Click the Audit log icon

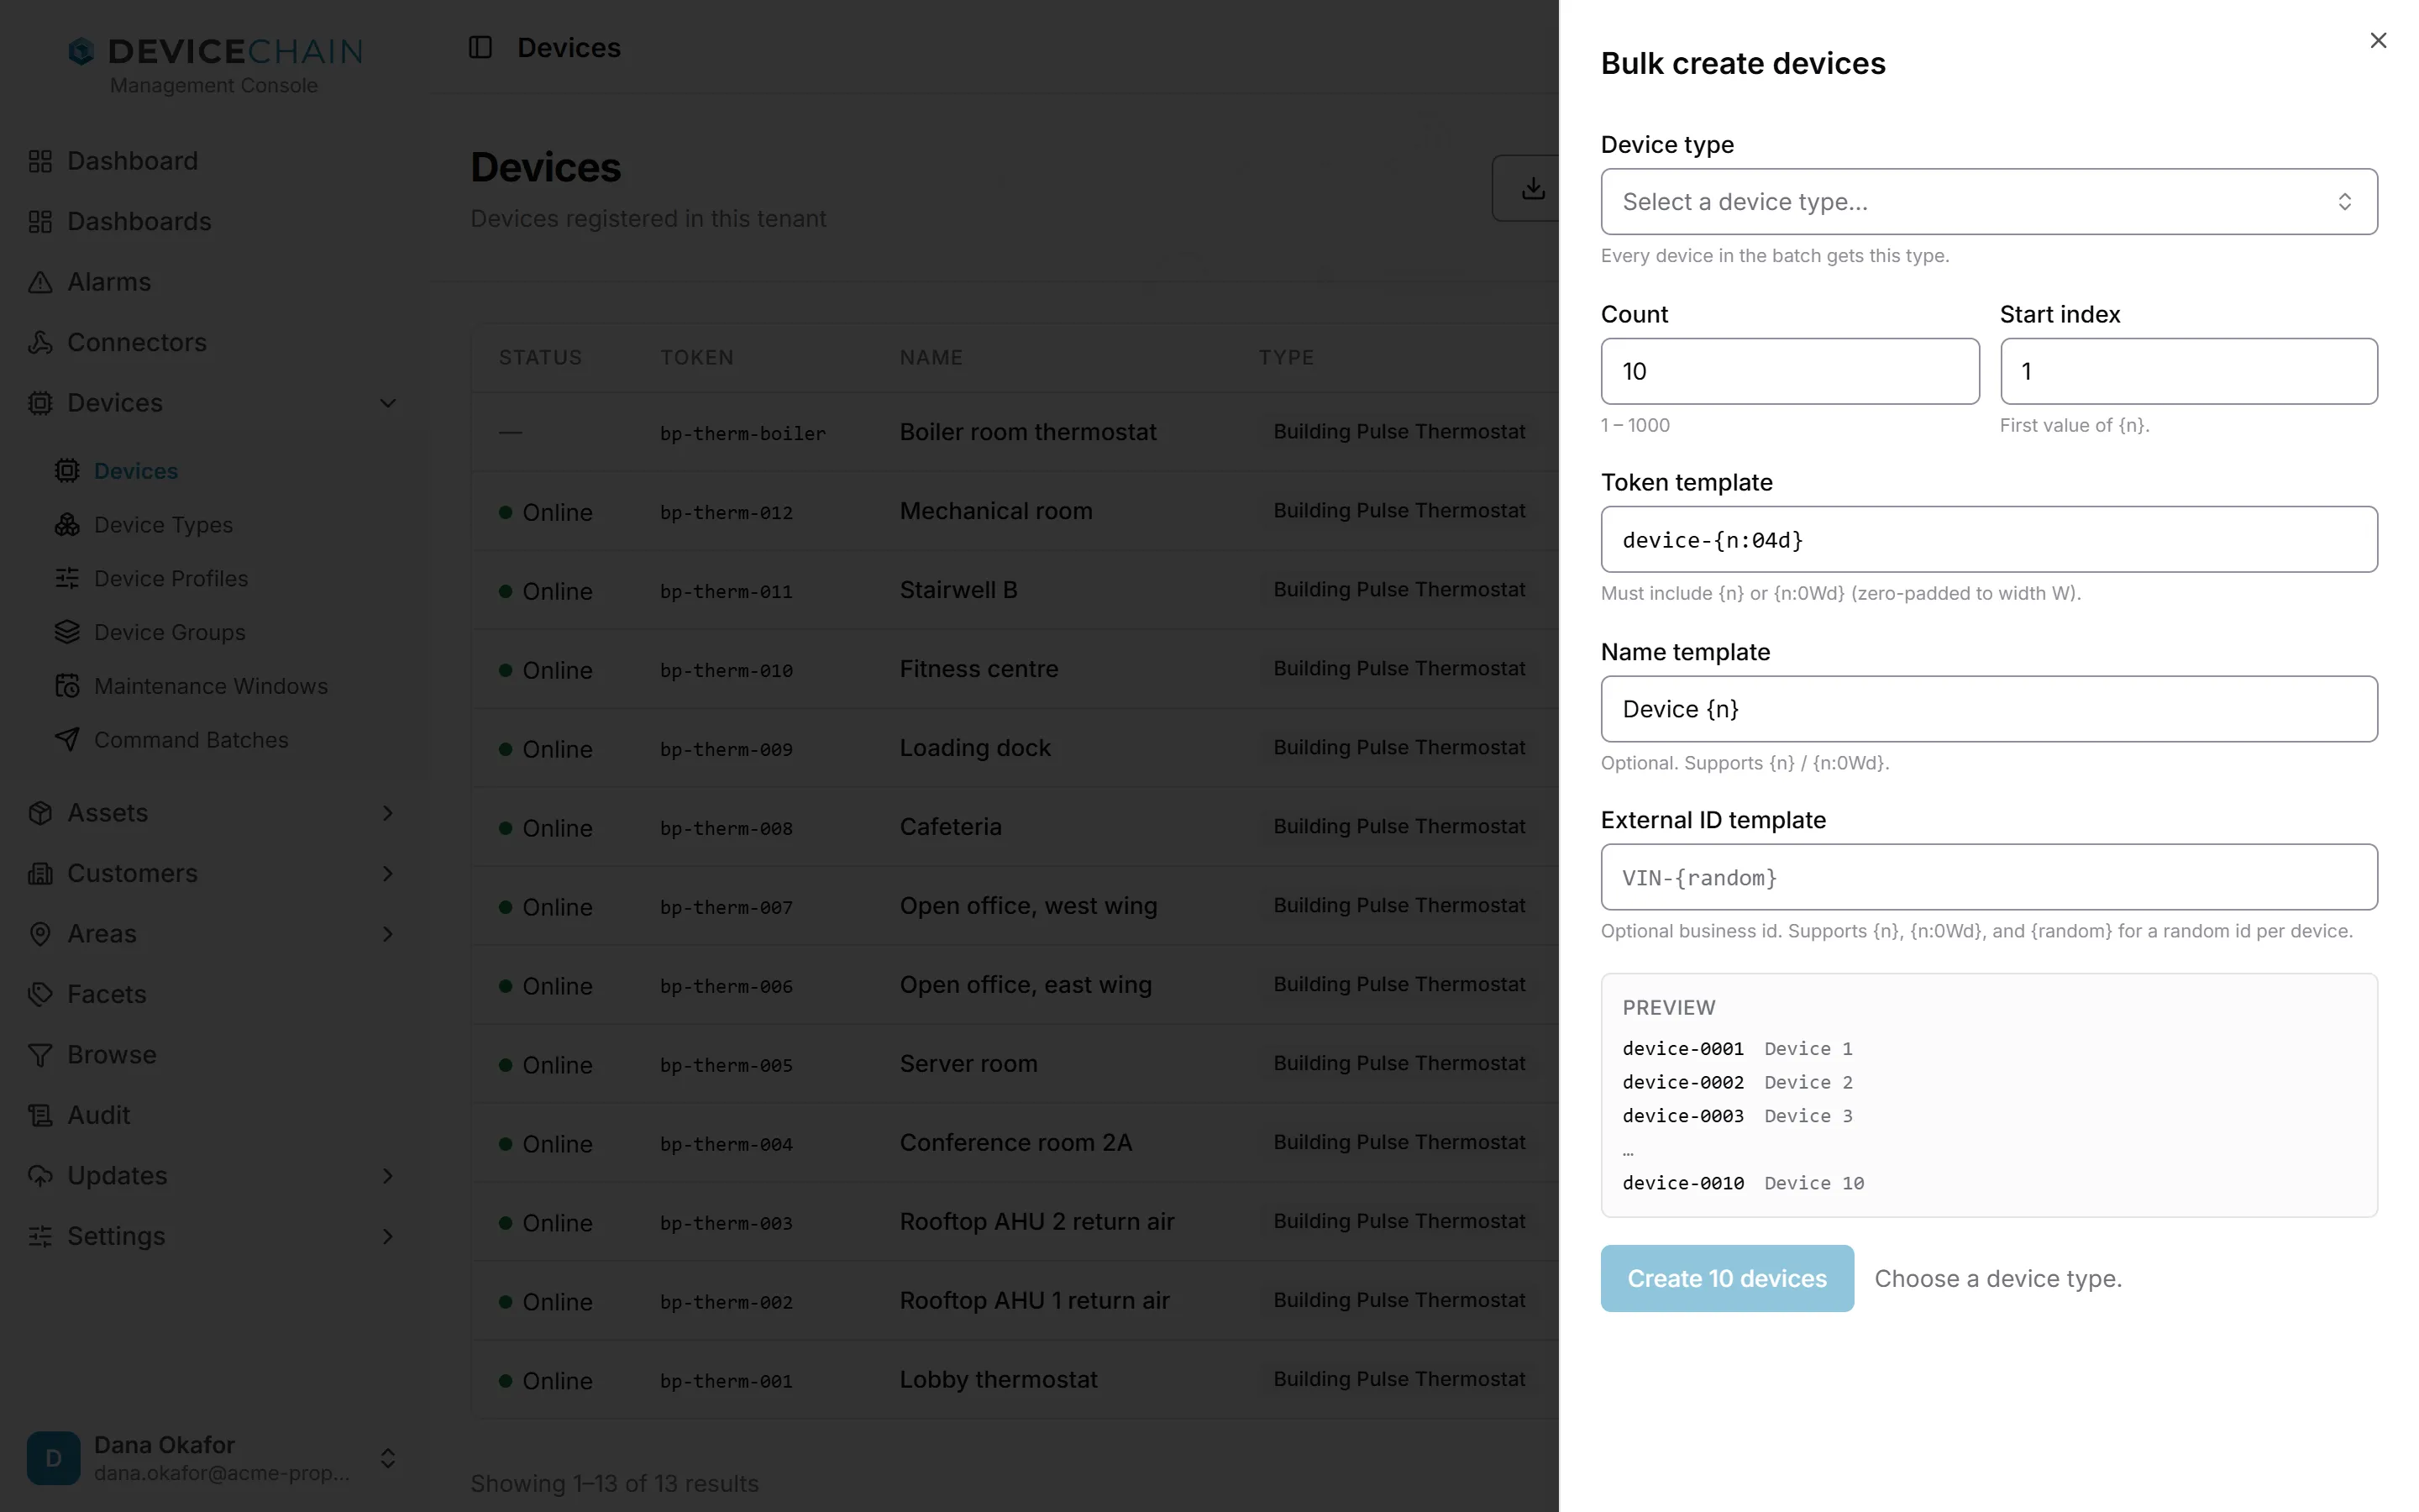pyautogui.click(x=40, y=1115)
